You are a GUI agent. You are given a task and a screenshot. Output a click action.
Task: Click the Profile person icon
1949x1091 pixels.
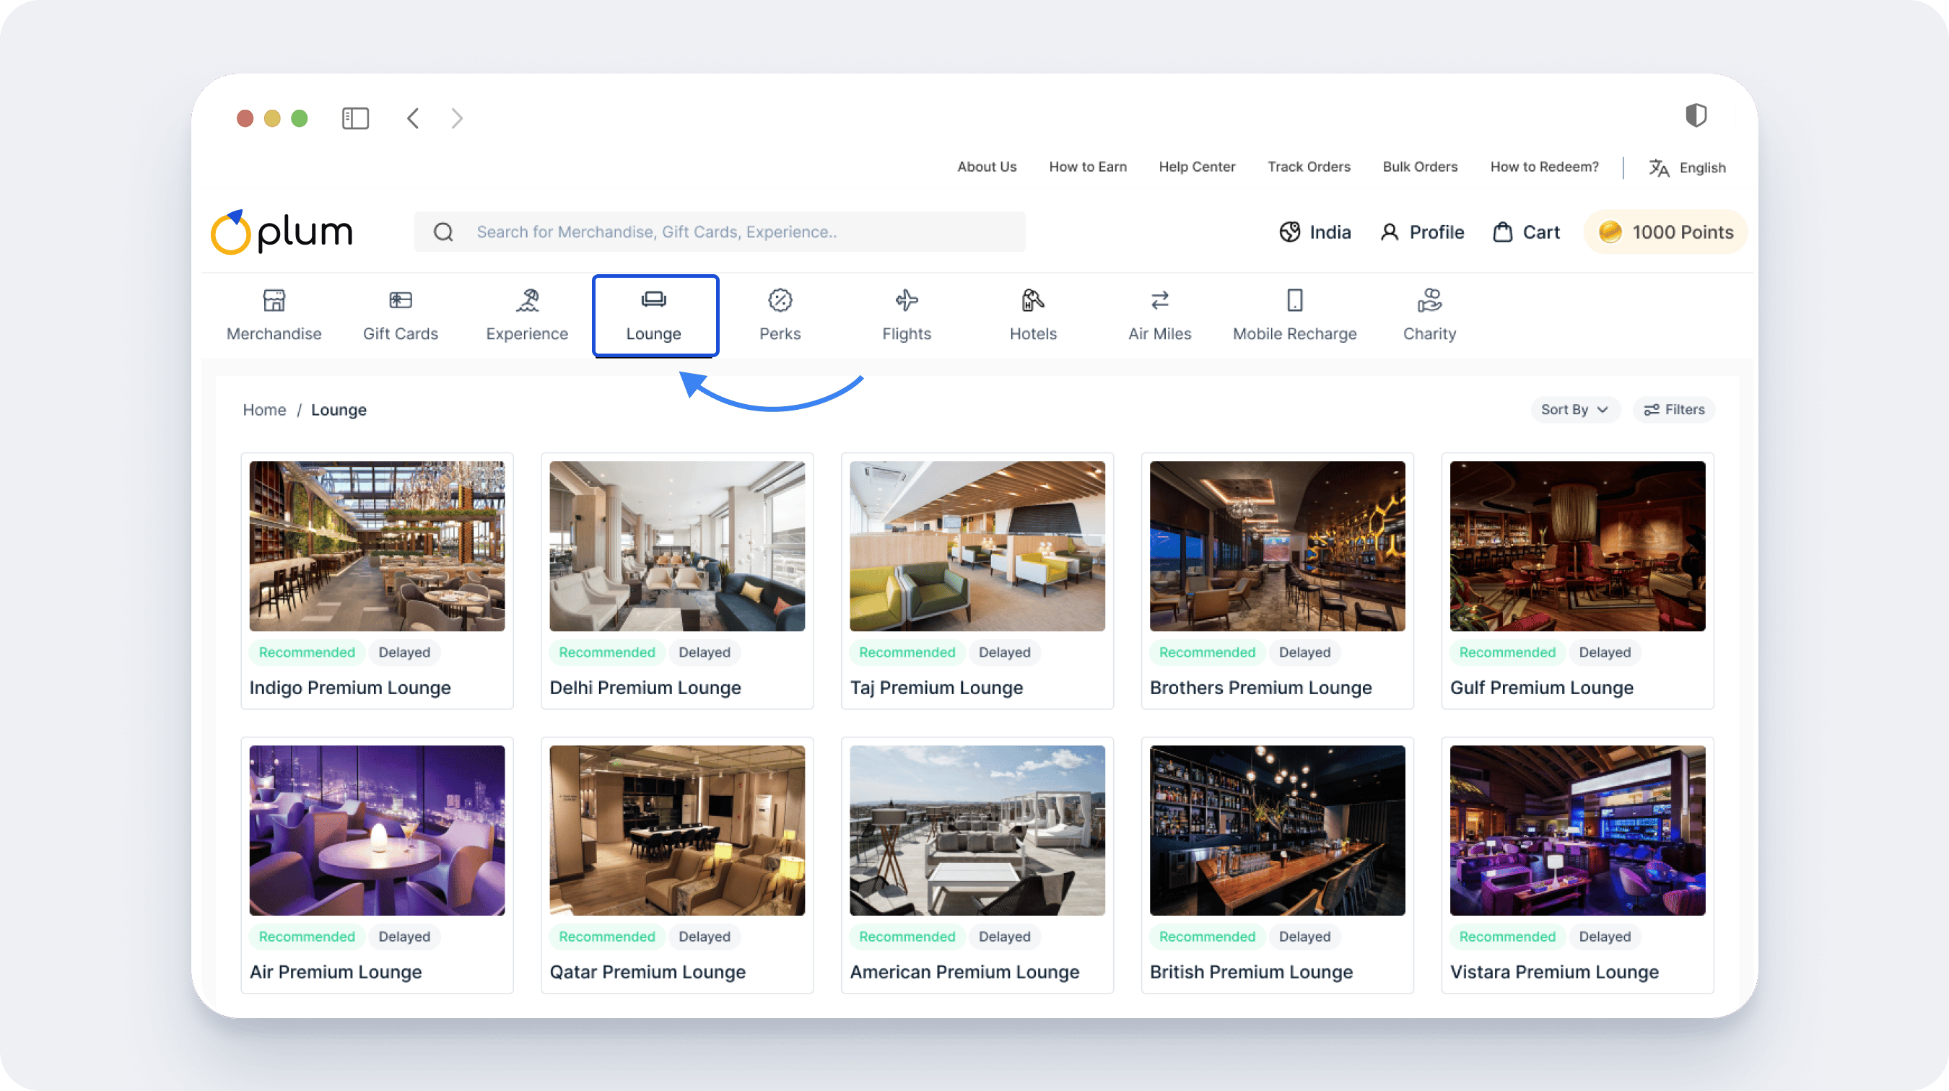(x=1389, y=232)
